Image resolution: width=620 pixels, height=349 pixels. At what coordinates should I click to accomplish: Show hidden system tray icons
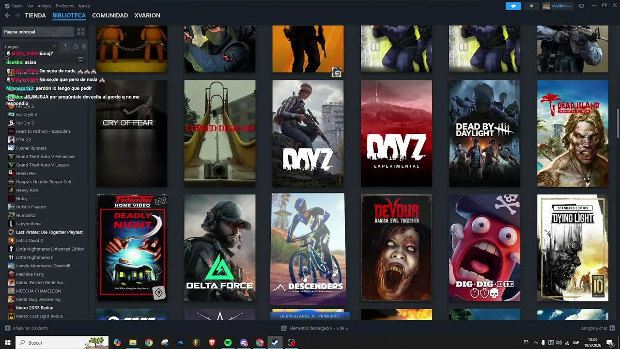point(535,343)
